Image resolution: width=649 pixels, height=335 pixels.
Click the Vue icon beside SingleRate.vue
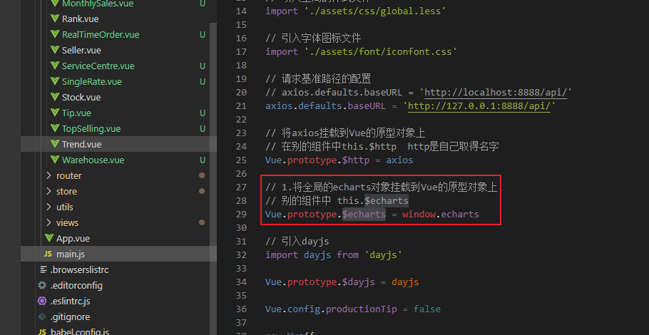[55, 81]
